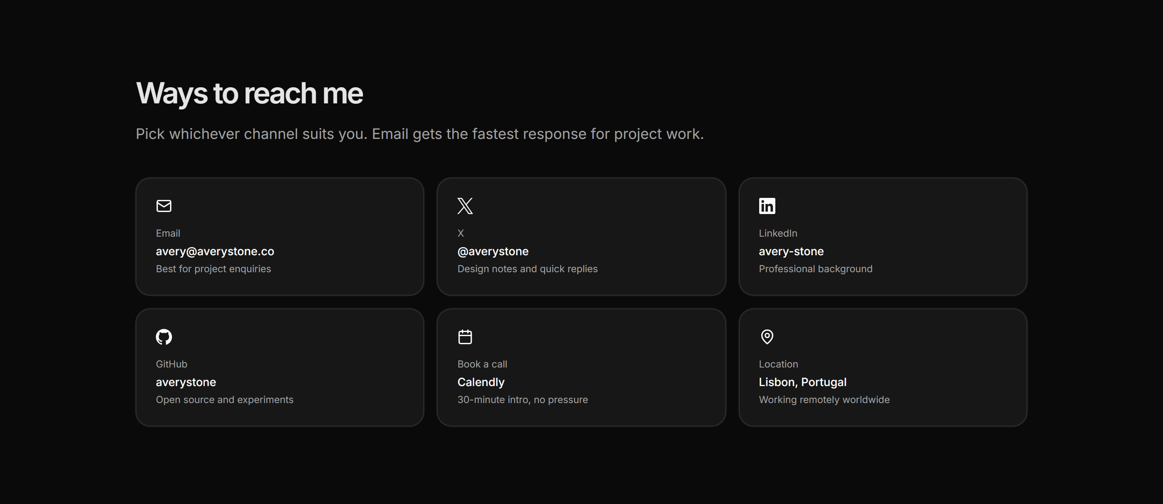The image size is (1163, 504).
Task: Open the avery-stone LinkedIn profile
Action: point(791,252)
